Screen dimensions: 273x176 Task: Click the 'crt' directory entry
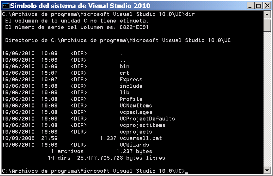click(x=124, y=73)
